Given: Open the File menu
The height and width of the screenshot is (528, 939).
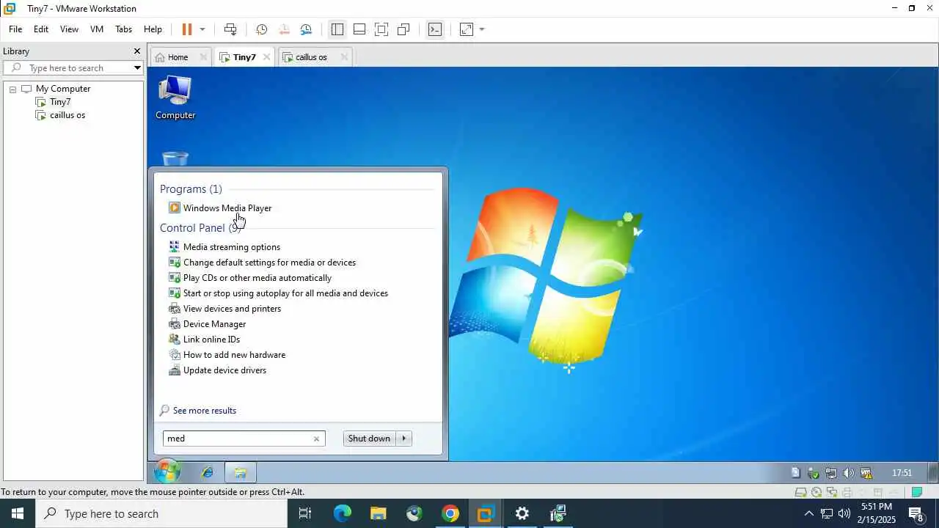Looking at the screenshot, I should tap(15, 29).
